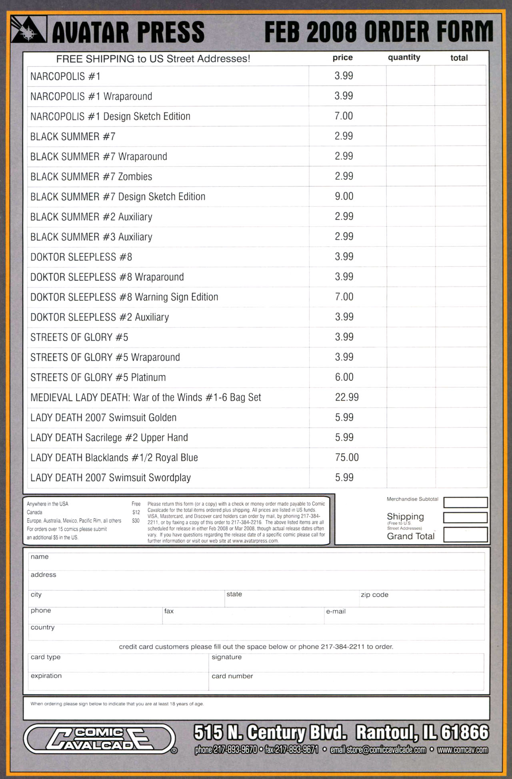Click 'BLACK SUMMER #7 Design Sketch Edition' row

tap(256, 197)
